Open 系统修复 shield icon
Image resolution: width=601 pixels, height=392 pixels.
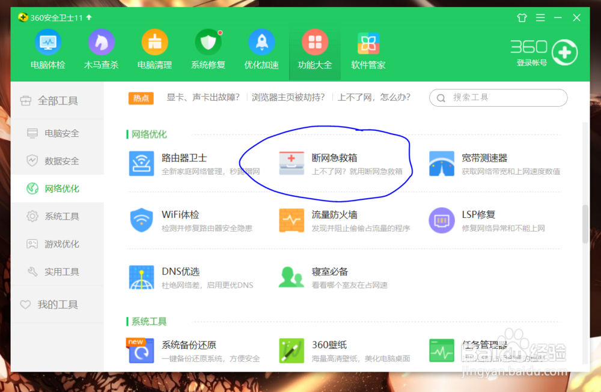click(208, 42)
